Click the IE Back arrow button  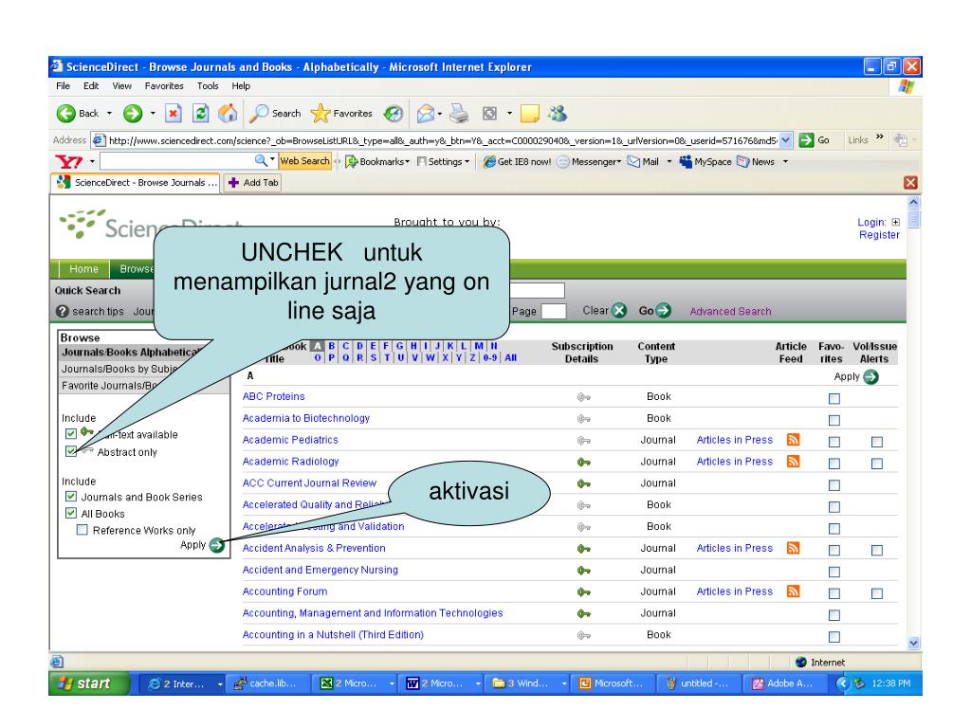tap(66, 114)
